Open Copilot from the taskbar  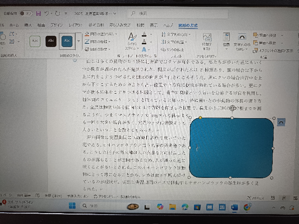[160, 207]
